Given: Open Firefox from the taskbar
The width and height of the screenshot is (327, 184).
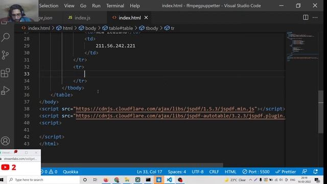Looking at the screenshot, I should [x=106, y=180].
